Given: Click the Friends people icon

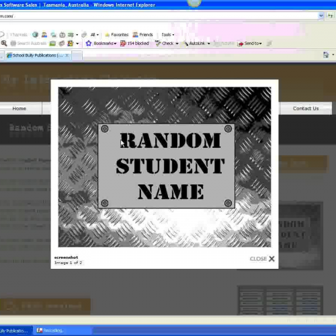Looking at the screenshot, I should pyautogui.click(x=135, y=34).
